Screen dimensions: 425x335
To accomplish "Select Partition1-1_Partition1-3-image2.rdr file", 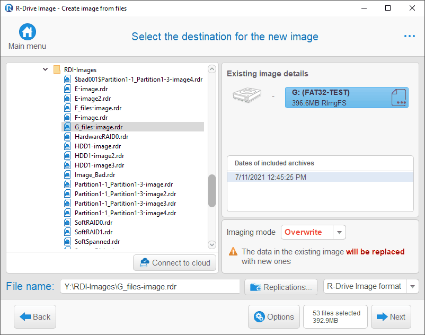I will tap(126, 194).
